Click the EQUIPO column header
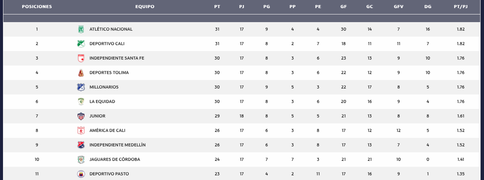 pos(145,7)
